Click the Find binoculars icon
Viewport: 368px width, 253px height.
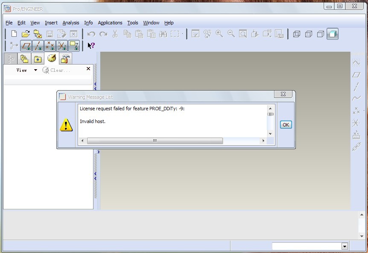pos(163,34)
